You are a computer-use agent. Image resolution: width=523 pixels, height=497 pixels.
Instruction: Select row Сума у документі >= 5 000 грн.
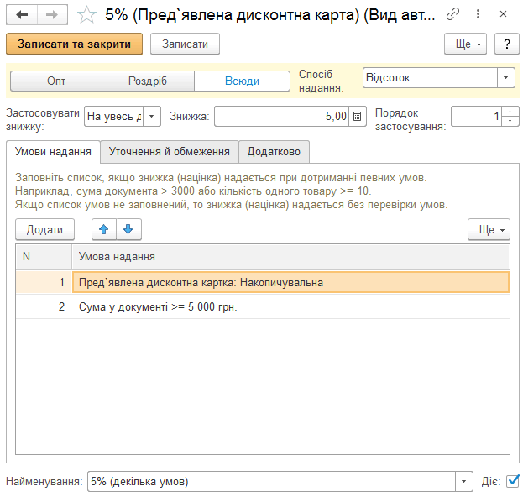click(290, 306)
